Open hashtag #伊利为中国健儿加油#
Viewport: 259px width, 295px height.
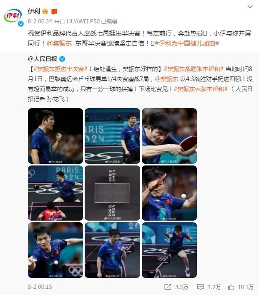tap(187, 43)
